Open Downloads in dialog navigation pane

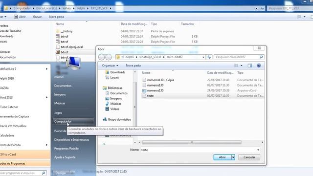tap(117, 72)
